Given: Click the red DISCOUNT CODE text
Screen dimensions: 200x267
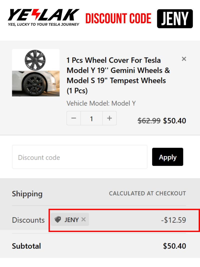Looking at the screenshot, I should [118, 18].
